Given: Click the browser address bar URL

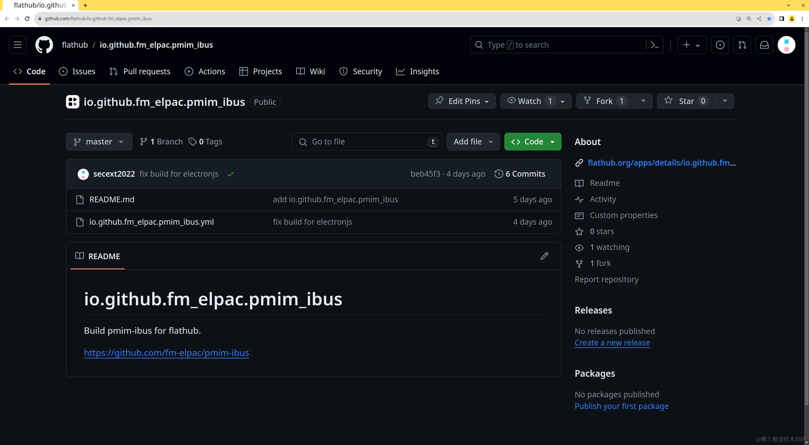Looking at the screenshot, I should [x=98, y=19].
